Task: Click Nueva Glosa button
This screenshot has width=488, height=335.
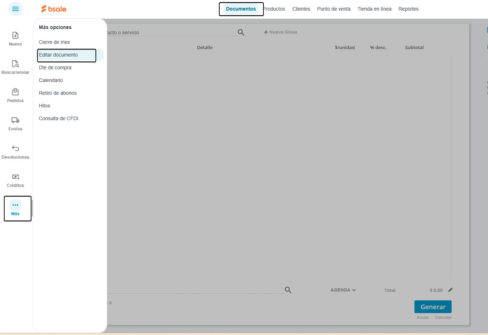Action: (x=280, y=32)
